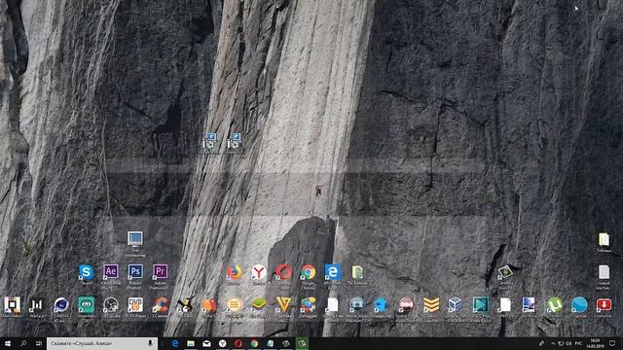Select the Yandex Browser desktop shortcut
Viewport: 623px width, 350px height.
pos(259,272)
